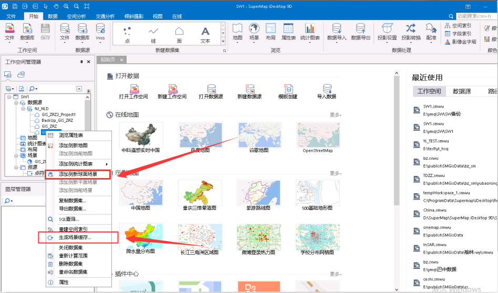
Task: Click 导入数据 on start page
Action: click(x=327, y=92)
